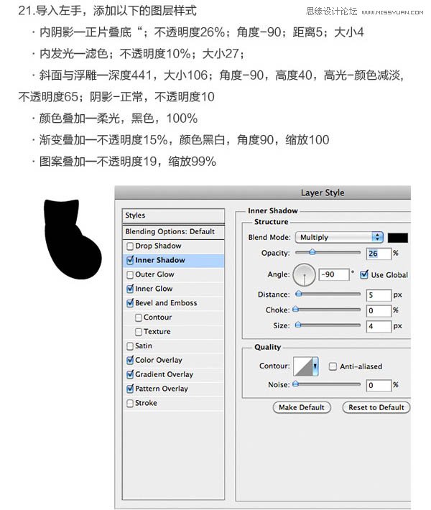The width and height of the screenshot is (431, 510).
Task: Click the Opacity slider handle
Action: 312,252
